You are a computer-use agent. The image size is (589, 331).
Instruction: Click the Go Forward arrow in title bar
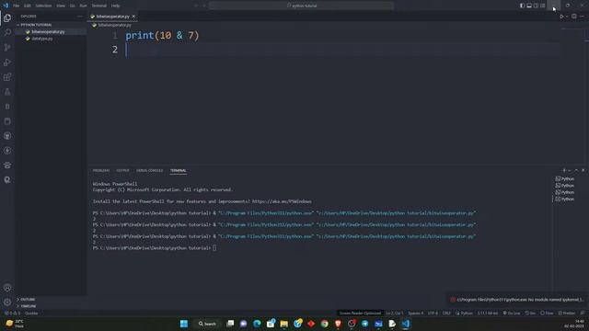[x=204, y=6]
